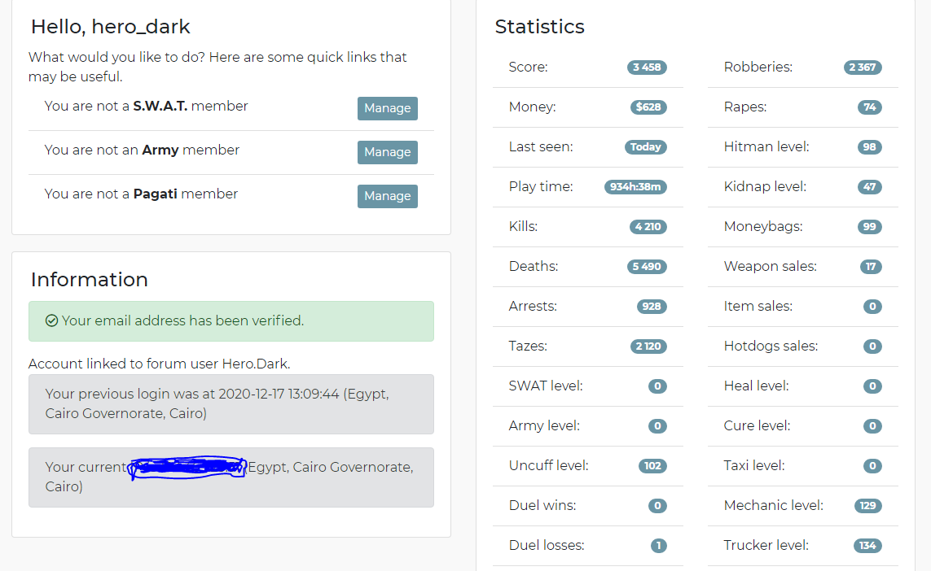Viewport: 931px width, 571px height.
Task: Click the Score value badge 3 458
Action: click(x=648, y=68)
